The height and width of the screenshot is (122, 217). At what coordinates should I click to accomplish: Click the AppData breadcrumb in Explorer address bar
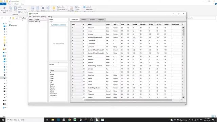click(x=23, y=18)
